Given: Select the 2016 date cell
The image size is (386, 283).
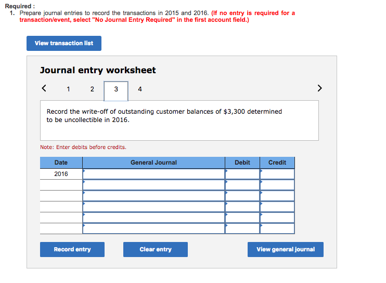Looking at the screenshot, I should tap(61, 174).
